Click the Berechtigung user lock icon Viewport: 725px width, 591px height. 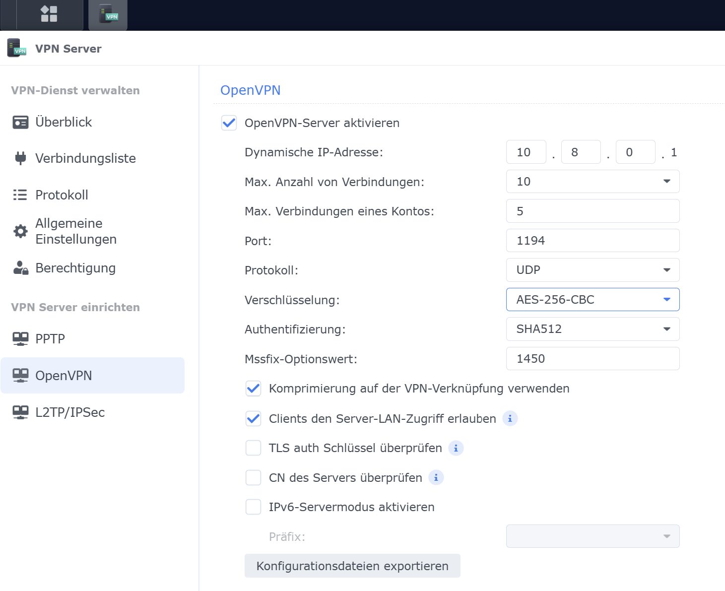pyautogui.click(x=20, y=268)
